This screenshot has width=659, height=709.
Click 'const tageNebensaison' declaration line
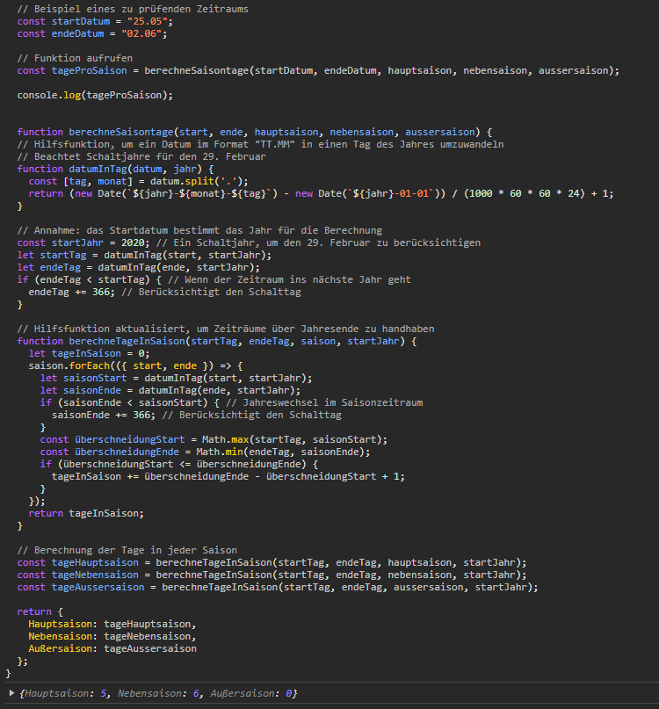pos(272,575)
